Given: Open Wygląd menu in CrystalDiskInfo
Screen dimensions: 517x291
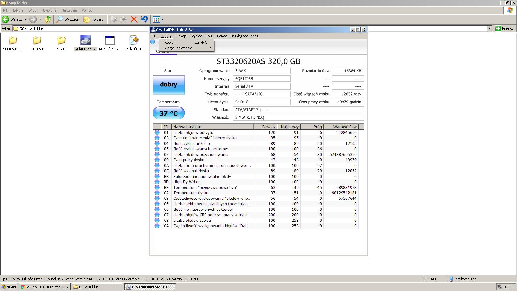Looking at the screenshot, I should [196, 36].
